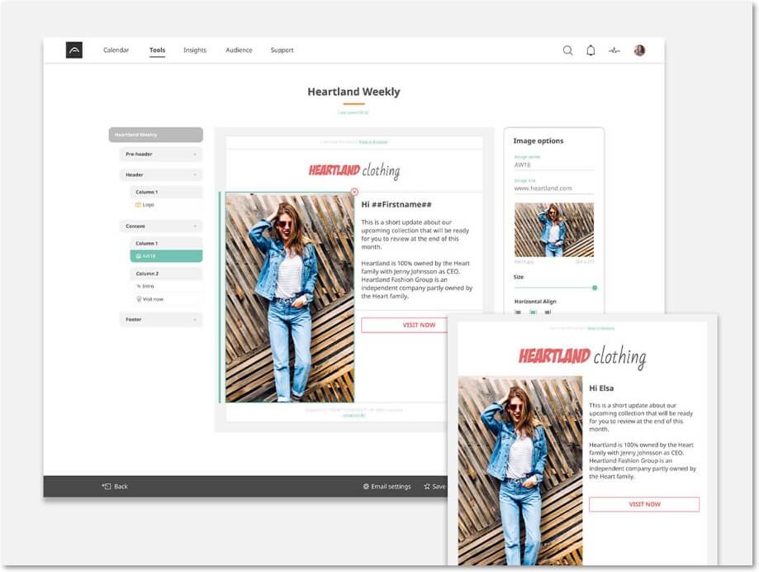Click view in browser link in editor
The height and width of the screenshot is (572, 759).
[373, 142]
